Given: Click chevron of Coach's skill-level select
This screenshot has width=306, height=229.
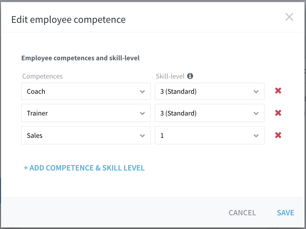Looking at the screenshot, I should point(256,91).
